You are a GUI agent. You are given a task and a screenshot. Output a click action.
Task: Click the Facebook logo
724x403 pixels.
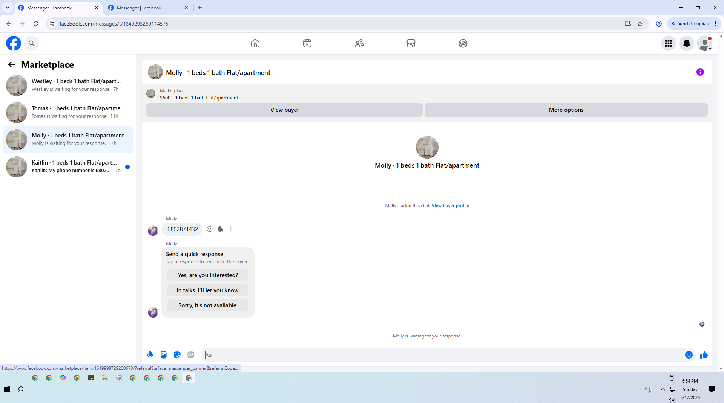14,43
